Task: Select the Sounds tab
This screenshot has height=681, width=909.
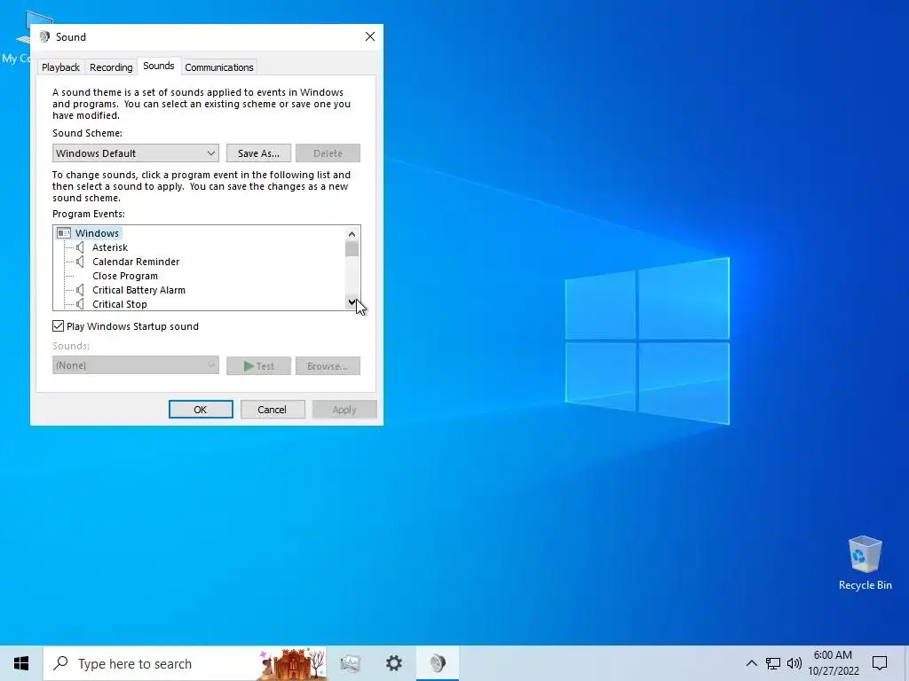Action: point(159,66)
